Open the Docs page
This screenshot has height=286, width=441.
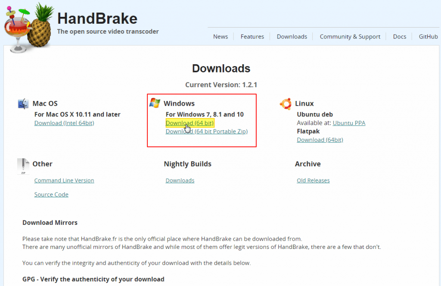tap(399, 37)
